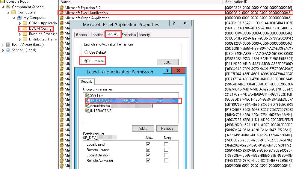Click the Running Processes folder icon
This screenshot has height=169, width=293.
25,34
